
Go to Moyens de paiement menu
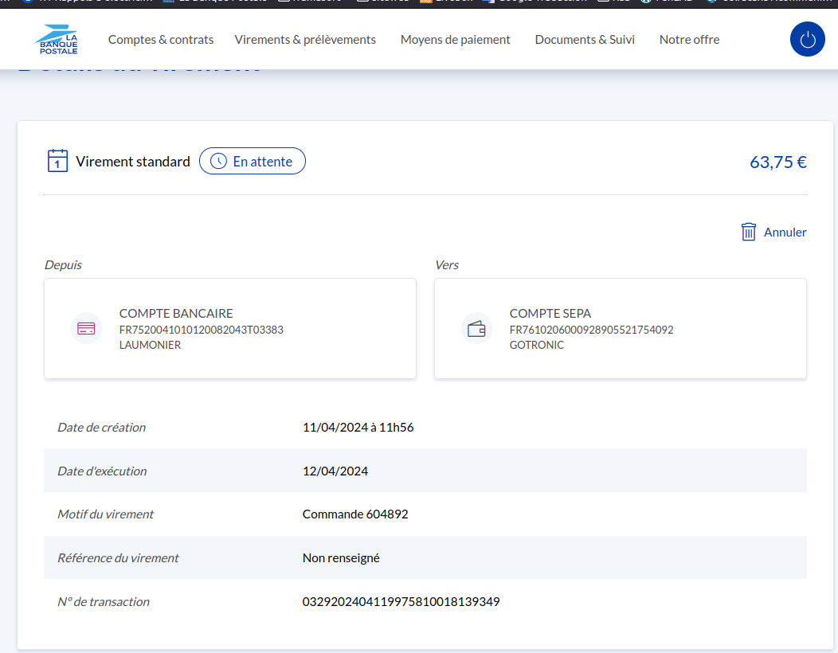tap(455, 39)
